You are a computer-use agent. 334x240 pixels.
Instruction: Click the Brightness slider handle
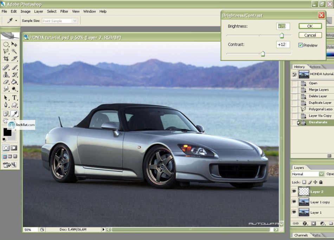click(282, 36)
